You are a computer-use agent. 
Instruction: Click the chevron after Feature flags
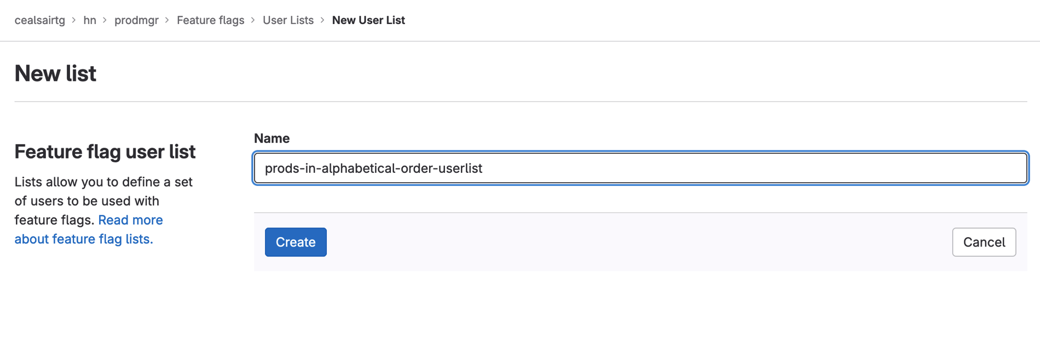click(253, 20)
